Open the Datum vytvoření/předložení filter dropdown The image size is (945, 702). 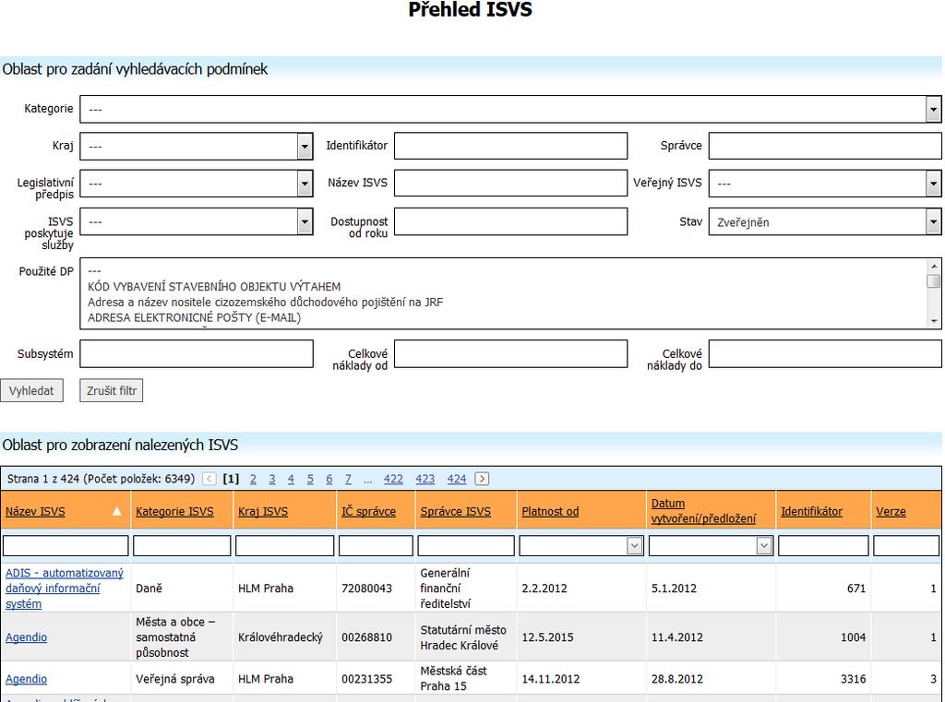(763, 546)
